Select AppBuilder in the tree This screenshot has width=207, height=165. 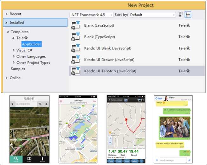[31, 44]
